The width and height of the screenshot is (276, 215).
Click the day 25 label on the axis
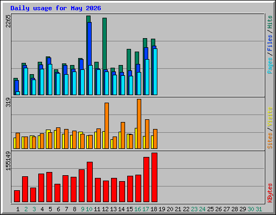pos(210,209)
